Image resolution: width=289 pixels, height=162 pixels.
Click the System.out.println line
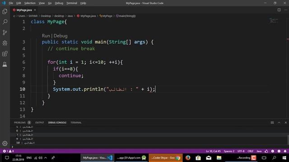[x=104, y=89]
